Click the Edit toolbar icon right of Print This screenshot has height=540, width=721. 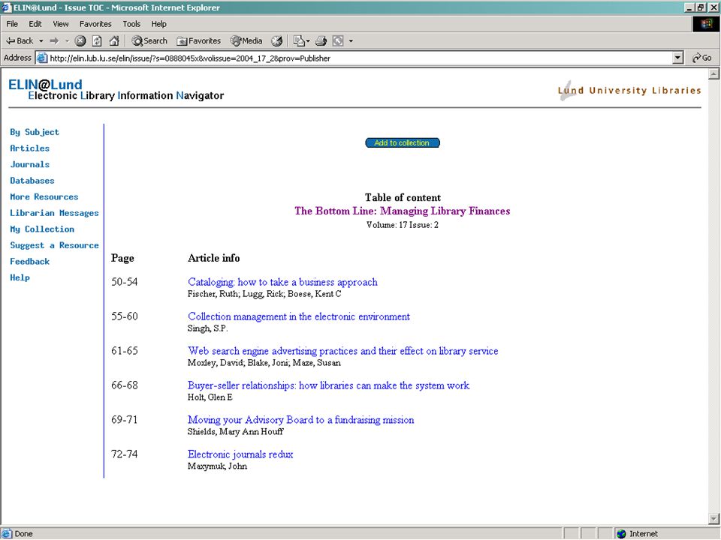(338, 40)
